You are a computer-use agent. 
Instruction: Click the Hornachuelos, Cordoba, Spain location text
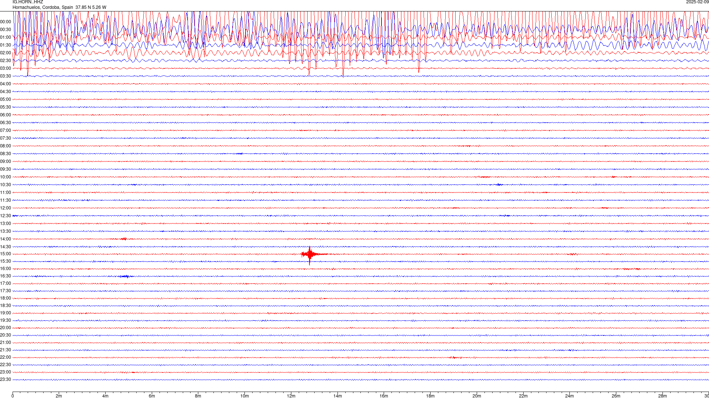click(x=43, y=7)
